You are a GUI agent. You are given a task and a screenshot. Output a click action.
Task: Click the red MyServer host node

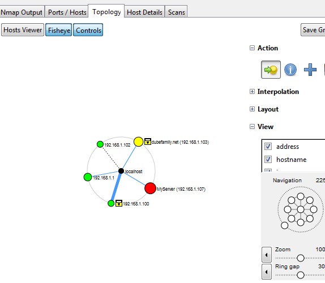pyautogui.click(x=150, y=188)
